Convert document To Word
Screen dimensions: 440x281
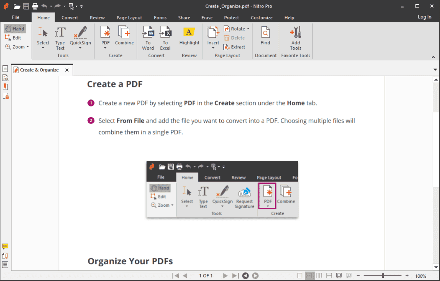(x=148, y=38)
